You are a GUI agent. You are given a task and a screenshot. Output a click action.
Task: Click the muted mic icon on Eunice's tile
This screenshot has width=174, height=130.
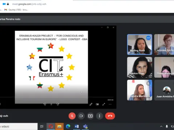click(x=149, y=60)
